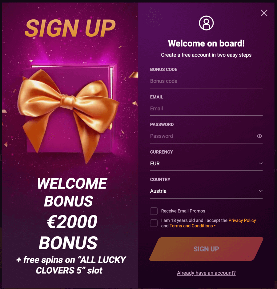
Task: Click the country chevron arrow
Action: [x=260, y=191]
